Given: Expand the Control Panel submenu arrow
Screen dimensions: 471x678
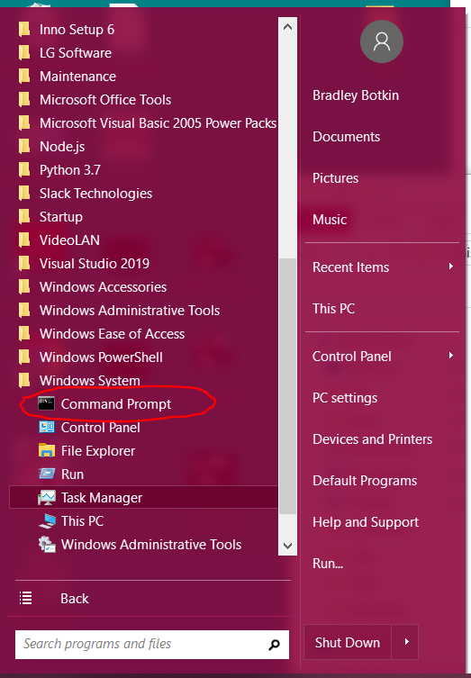Looking at the screenshot, I should 450,356.
